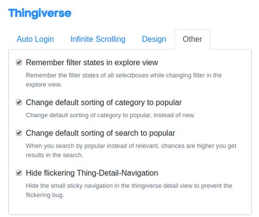Click description about selectboxes filter states

pyautogui.click(x=124, y=80)
